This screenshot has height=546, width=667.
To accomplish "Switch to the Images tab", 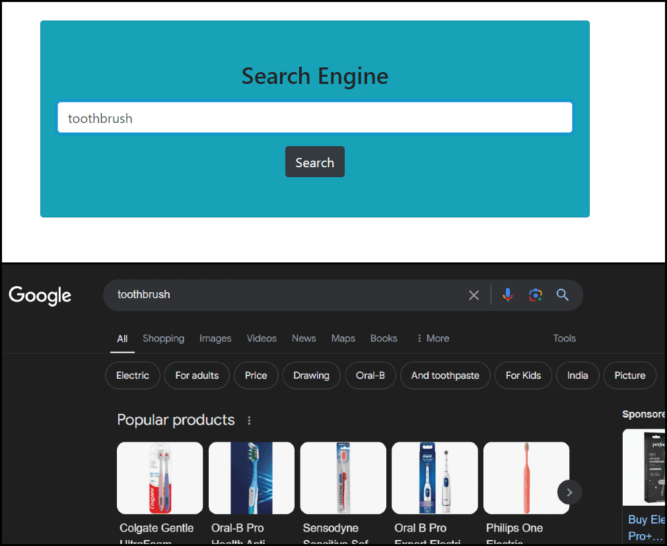I will point(215,338).
